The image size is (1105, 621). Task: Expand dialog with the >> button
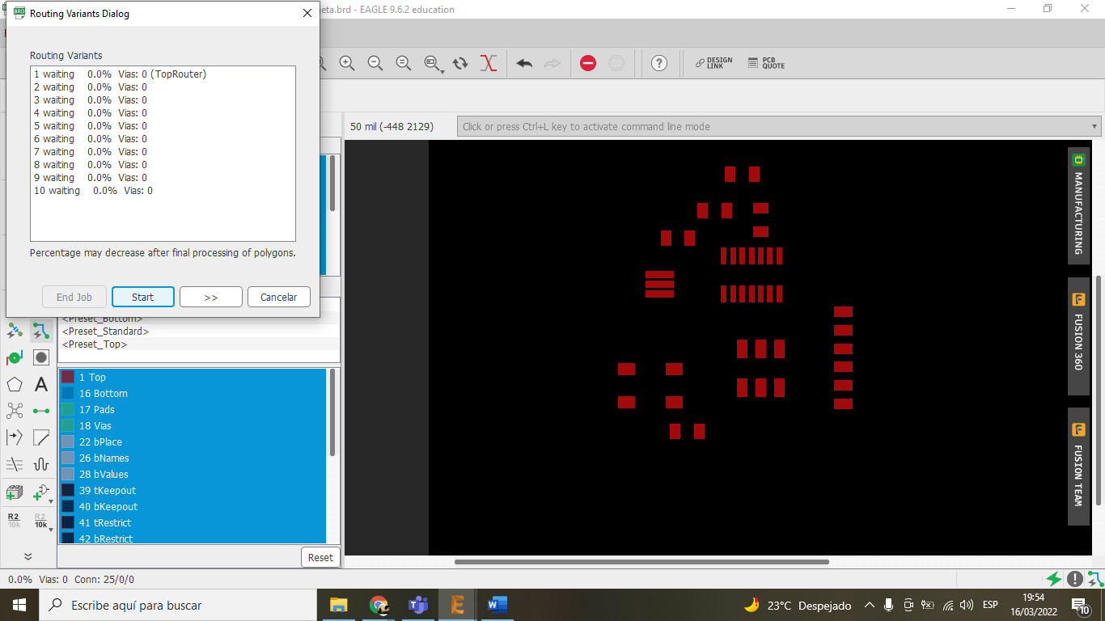[210, 297]
